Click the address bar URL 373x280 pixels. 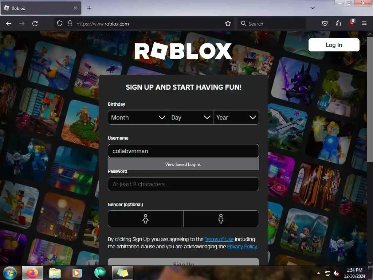click(x=102, y=24)
